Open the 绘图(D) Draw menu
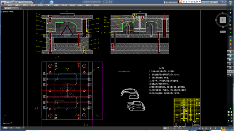Viewport: 234px width, 131px height. tap(56, 5)
